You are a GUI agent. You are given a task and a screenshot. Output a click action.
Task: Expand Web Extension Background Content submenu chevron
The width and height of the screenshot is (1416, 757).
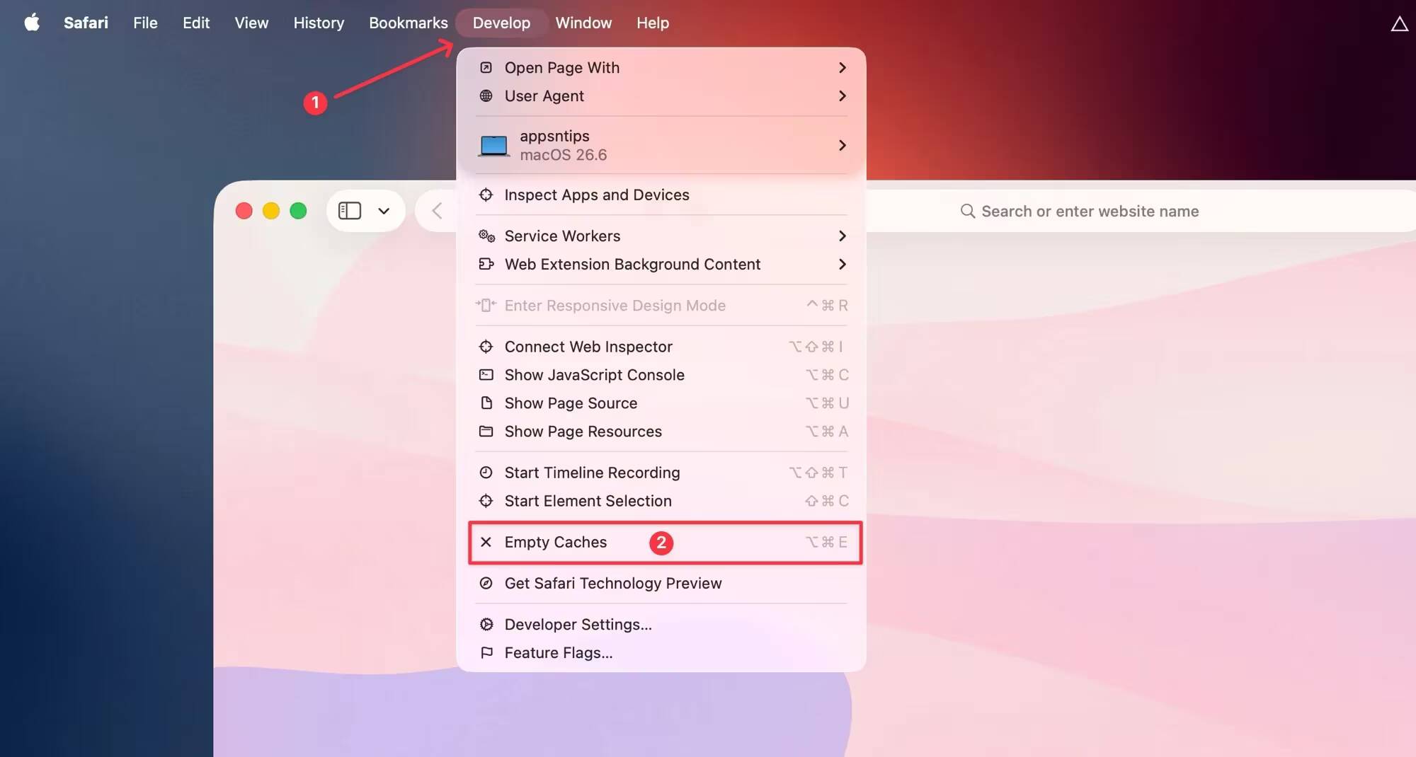(x=842, y=265)
